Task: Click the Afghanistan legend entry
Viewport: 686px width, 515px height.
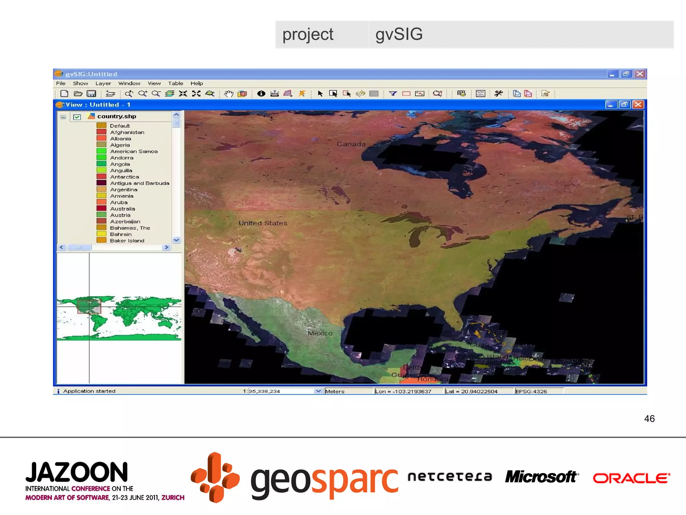Action: 127,132
